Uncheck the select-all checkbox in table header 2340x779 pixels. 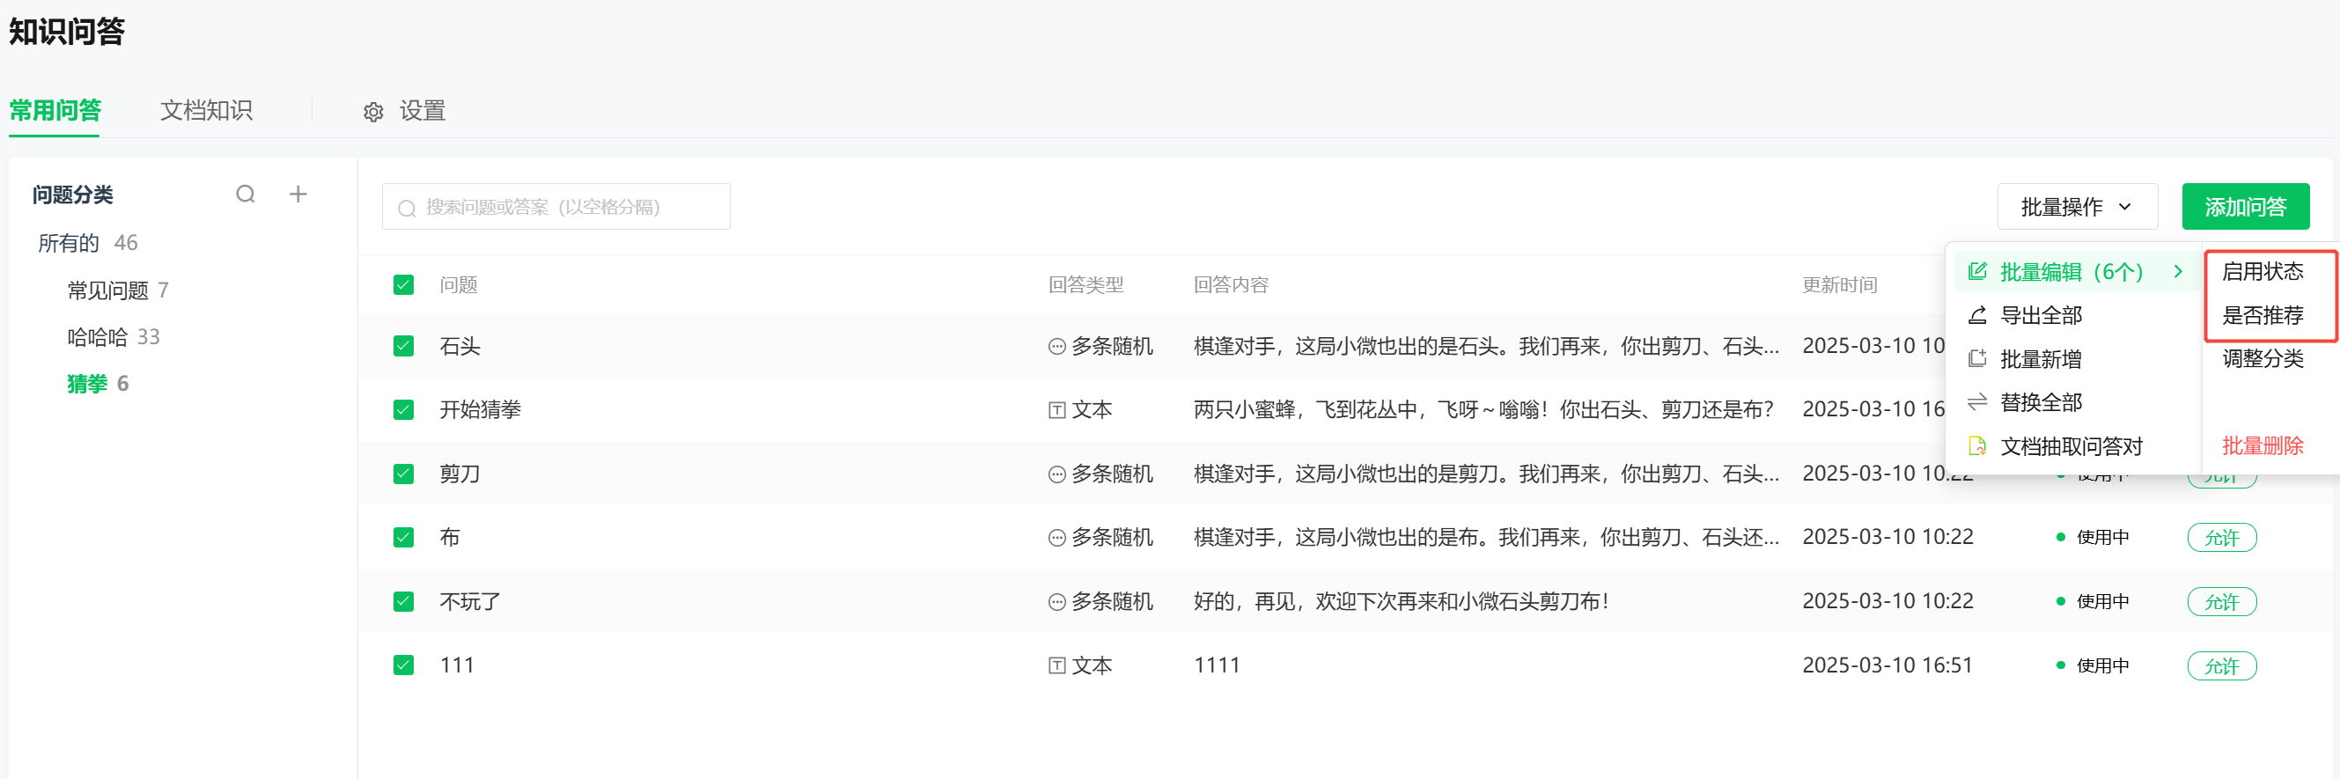403,285
